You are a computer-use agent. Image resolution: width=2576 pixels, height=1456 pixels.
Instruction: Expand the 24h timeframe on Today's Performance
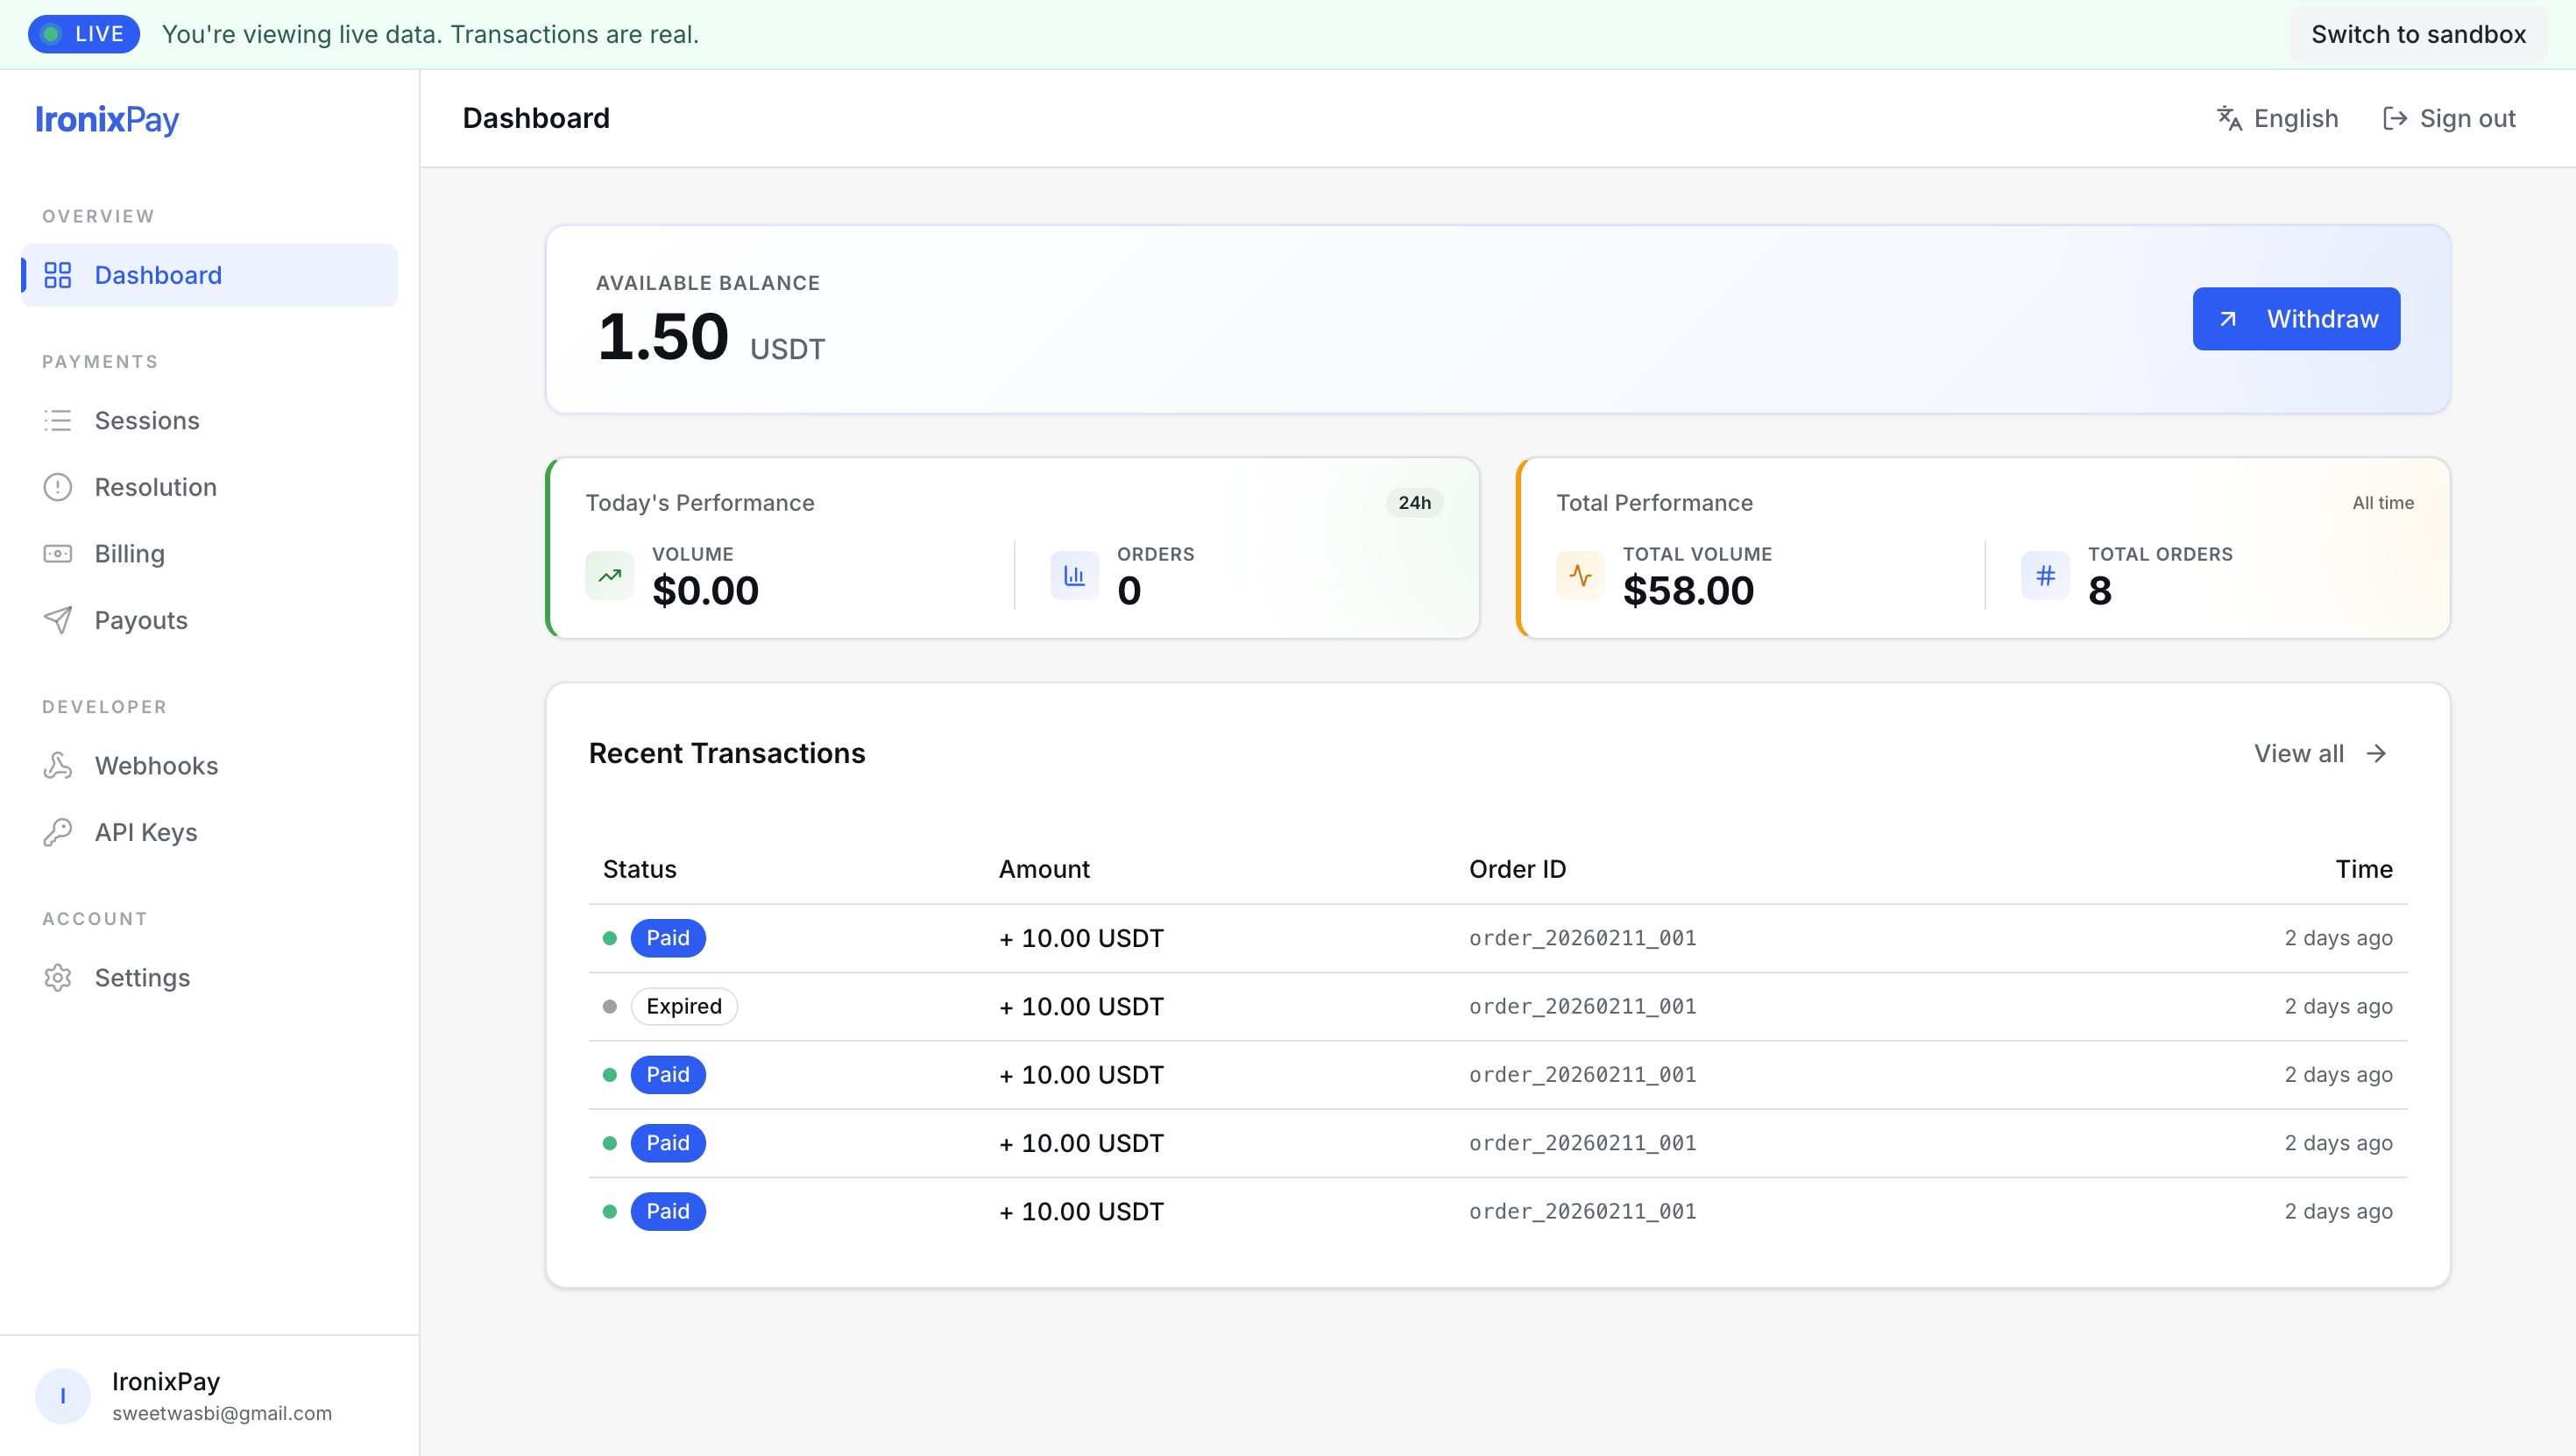(x=1414, y=502)
